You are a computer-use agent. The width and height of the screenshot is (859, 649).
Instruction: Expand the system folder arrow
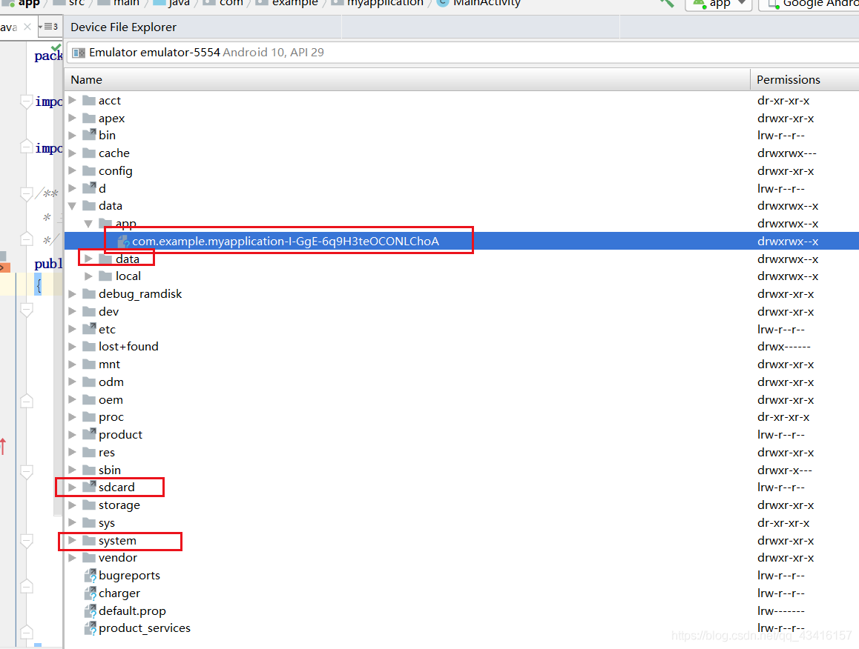pos(72,540)
